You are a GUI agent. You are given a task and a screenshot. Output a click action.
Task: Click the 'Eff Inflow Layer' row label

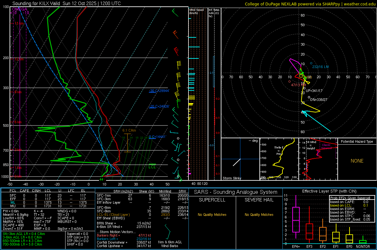pyautogui.click(x=108, y=202)
